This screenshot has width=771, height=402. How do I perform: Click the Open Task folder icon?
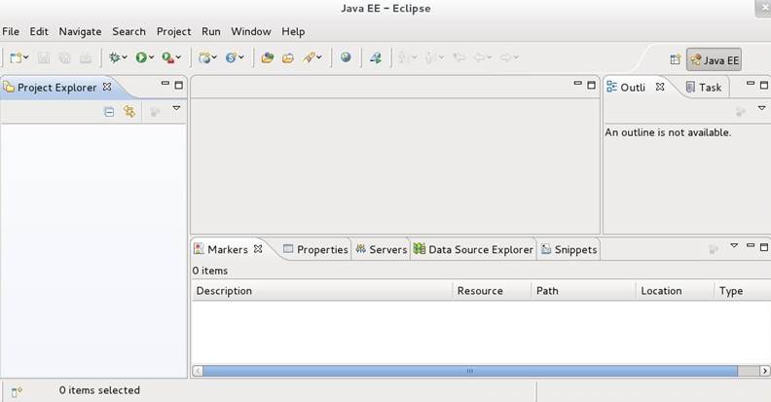[288, 58]
